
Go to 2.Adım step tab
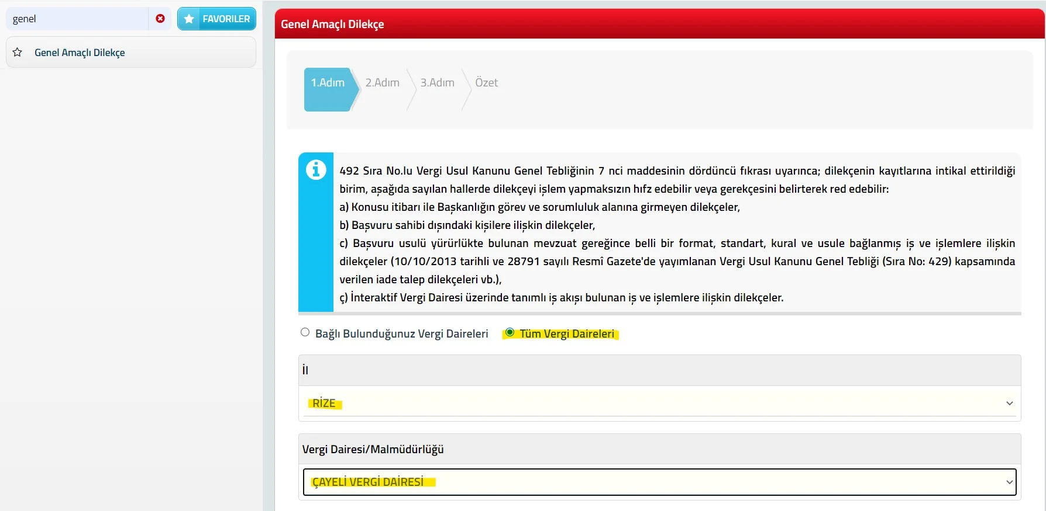click(x=383, y=83)
